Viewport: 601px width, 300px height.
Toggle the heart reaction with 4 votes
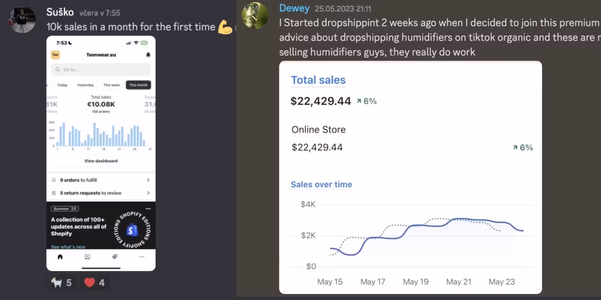click(94, 282)
